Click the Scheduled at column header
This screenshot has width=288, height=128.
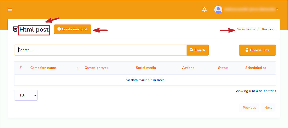point(256,68)
